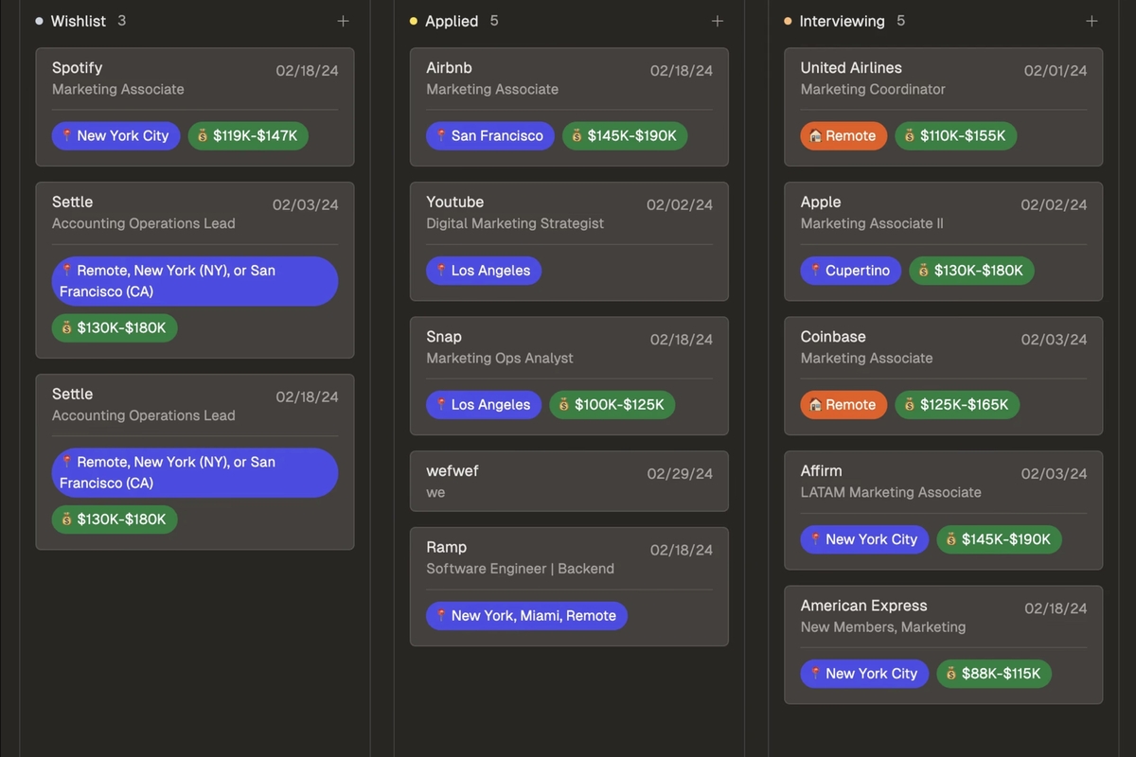Add a new card to Applied column
Screen dimensions: 1136x757
(x=718, y=21)
